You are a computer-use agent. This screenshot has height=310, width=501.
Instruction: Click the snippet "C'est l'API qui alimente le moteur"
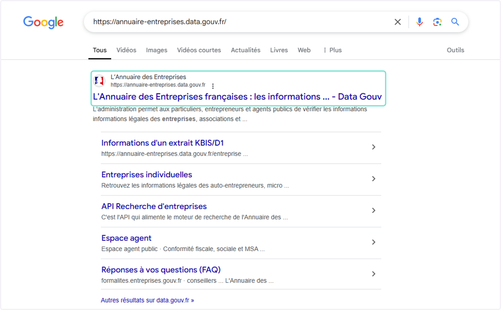pos(195,217)
